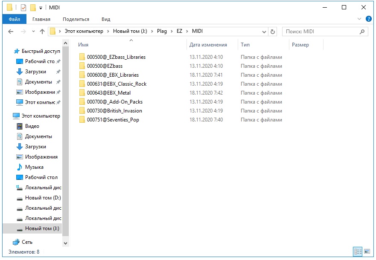Screen dimensions: 376x260
Task: Click Элементов: 8 status text
Action: pyautogui.click(x=24, y=252)
